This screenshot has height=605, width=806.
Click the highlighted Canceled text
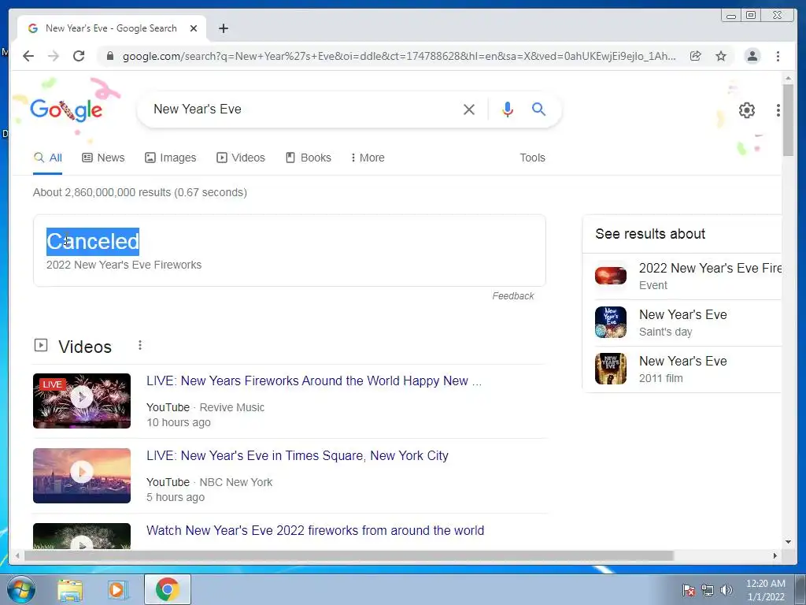pyautogui.click(x=93, y=241)
